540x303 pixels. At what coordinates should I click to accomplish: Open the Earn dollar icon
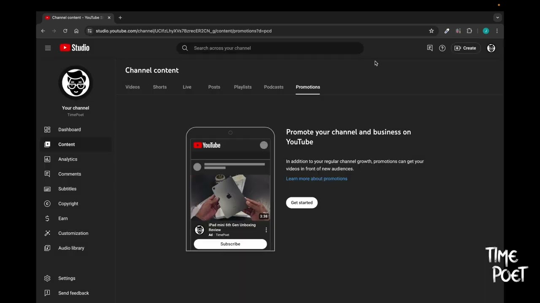tap(47, 218)
